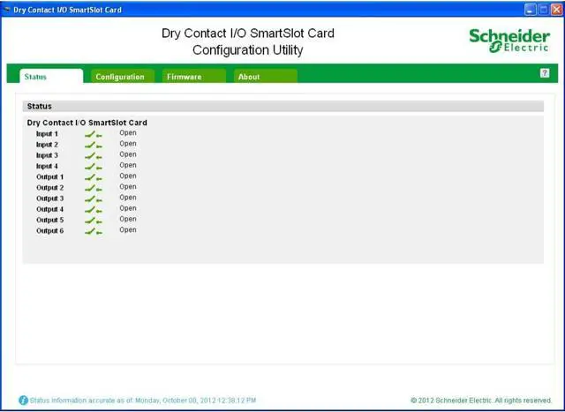This screenshot has height=412, width=565.
Task: Click the Schneider Electric logo
Action: [x=508, y=39]
